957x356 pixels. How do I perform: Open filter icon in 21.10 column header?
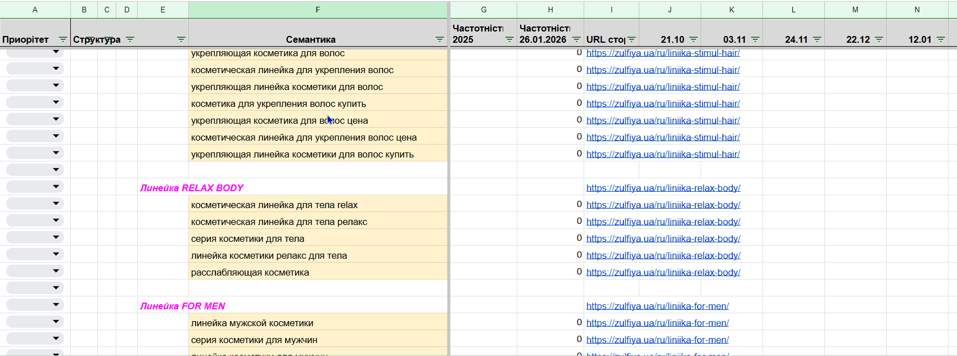tap(693, 39)
